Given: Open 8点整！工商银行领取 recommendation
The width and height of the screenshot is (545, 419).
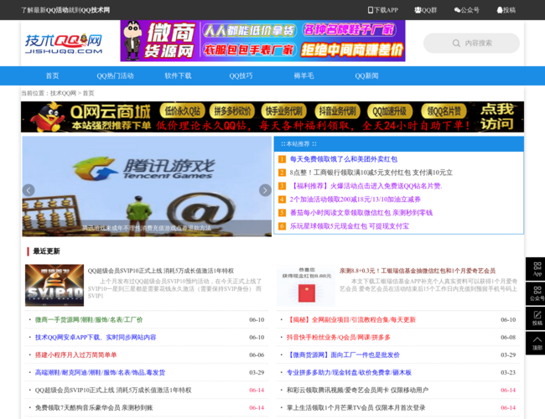Looking at the screenshot, I should click(x=371, y=173).
